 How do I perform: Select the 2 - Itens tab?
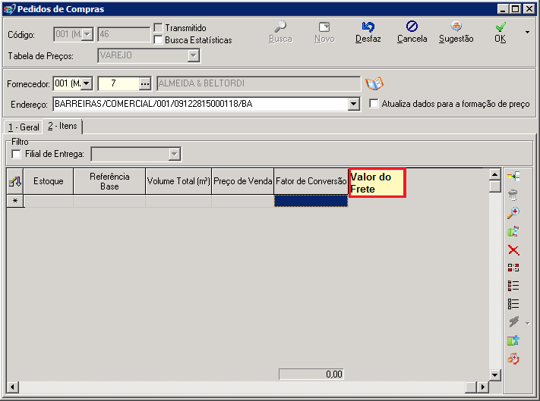point(62,126)
